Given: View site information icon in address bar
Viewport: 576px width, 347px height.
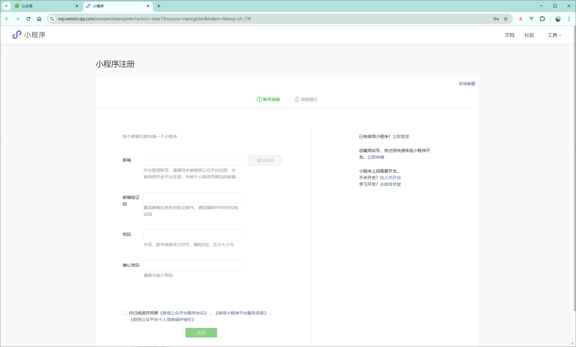Looking at the screenshot, I should [52, 19].
